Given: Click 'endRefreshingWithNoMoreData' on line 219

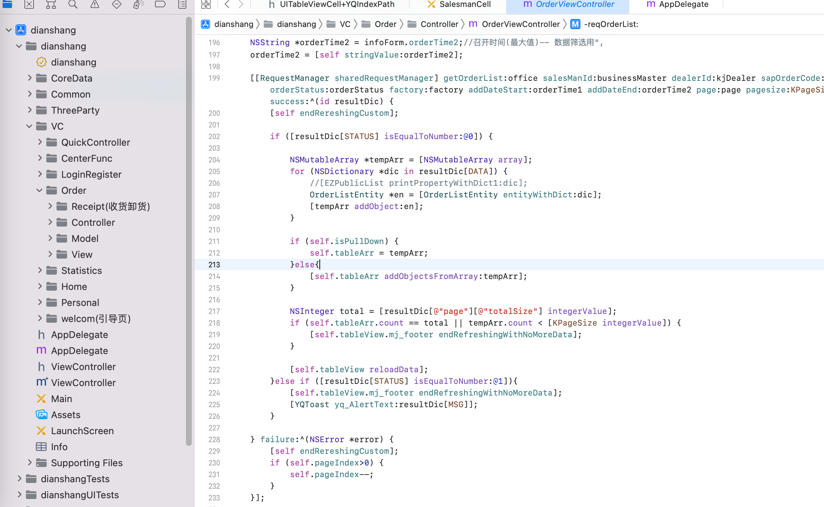Looking at the screenshot, I should coord(505,335).
